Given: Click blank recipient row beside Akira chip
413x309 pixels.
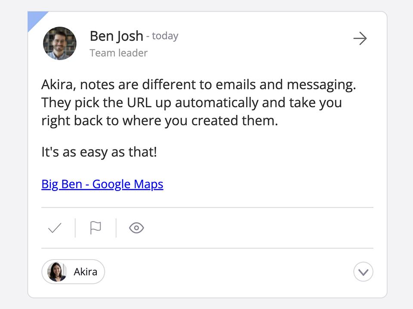Looking at the screenshot, I should tap(228, 272).
